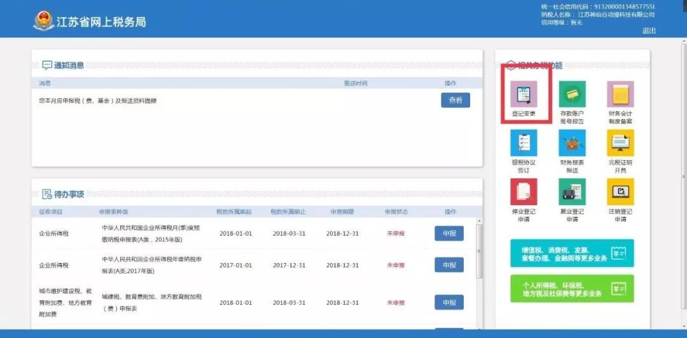687x338 pixels.
Task: Click the 待办事项 table scrollbar thumb
Action: [479, 252]
